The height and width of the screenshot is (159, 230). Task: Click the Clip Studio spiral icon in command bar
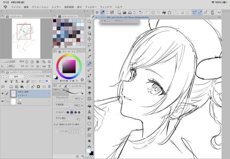tap(112, 12)
